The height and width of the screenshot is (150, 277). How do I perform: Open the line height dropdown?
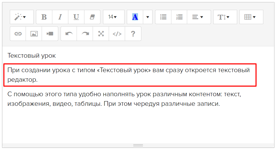[x=225, y=17]
